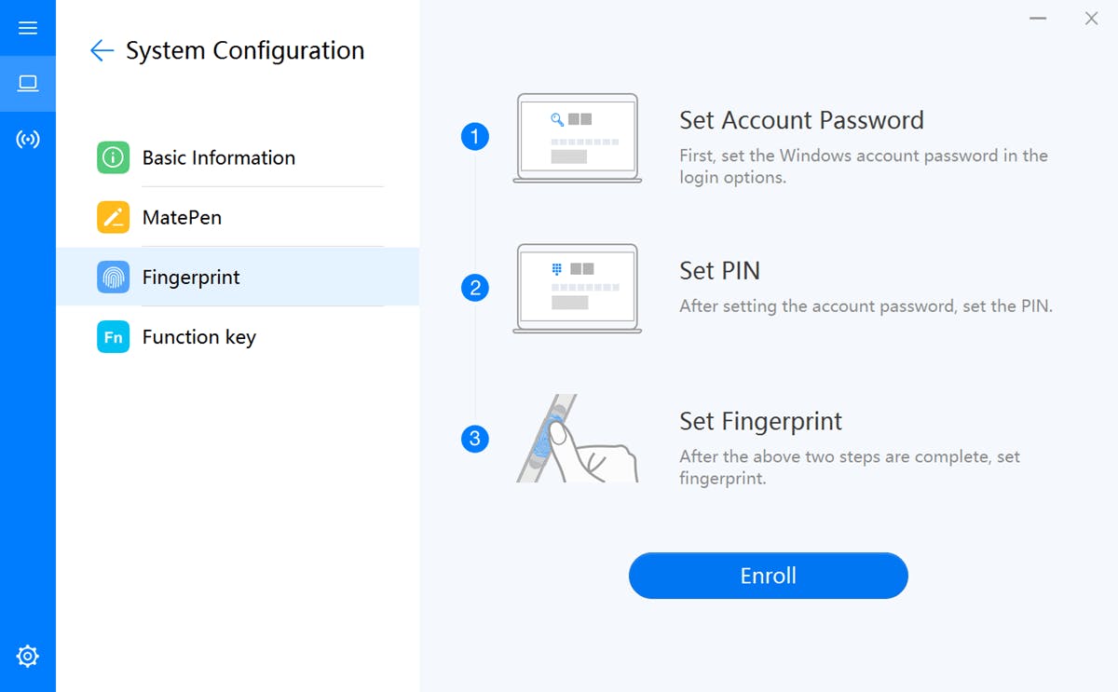
Task: Click the fingerprint sensor illustration
Action: click(577, 438)
